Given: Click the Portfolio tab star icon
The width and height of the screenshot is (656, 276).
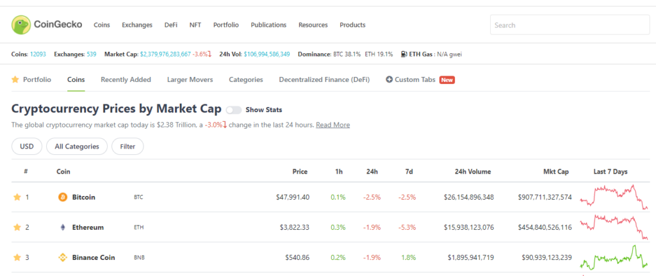Looking at the screenshot, I should click(15, 79).
